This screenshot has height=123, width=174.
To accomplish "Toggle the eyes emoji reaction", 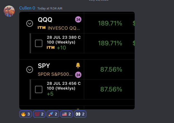I will [80, 114].
